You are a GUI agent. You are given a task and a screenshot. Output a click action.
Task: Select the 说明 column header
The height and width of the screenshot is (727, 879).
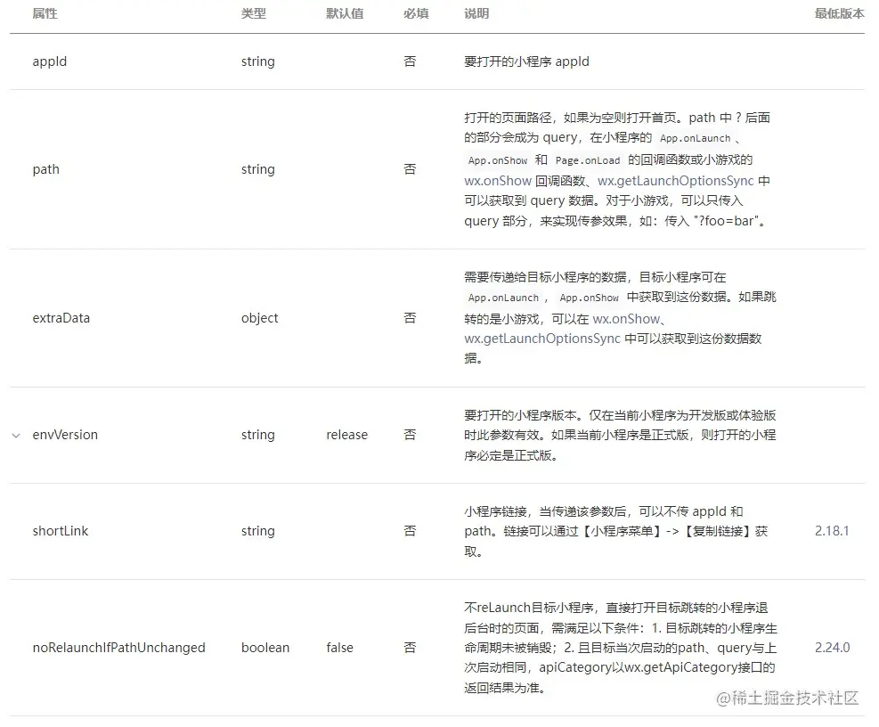pos(476,14)
